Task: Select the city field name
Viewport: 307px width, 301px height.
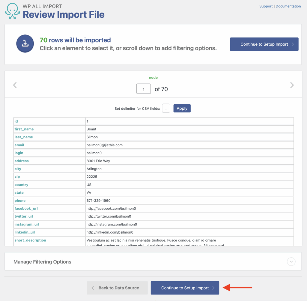Action: coord(18,169)
